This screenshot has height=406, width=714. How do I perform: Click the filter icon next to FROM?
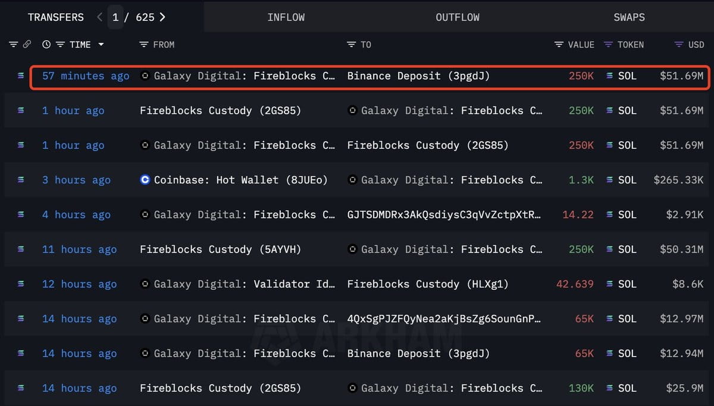point(143,45)
